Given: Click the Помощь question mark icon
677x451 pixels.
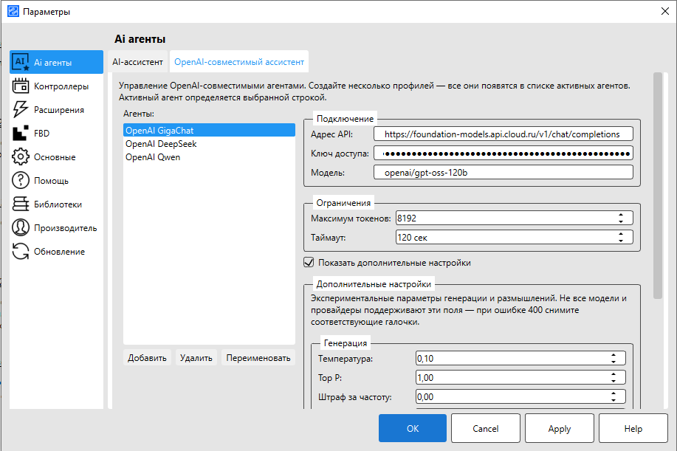Looking at the screenshot, I should (x=20, y=180).
